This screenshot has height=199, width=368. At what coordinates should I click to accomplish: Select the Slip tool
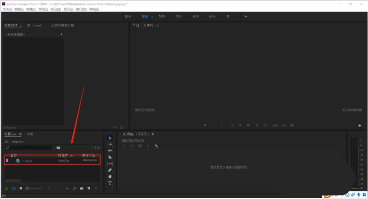[x=110, y=164]
